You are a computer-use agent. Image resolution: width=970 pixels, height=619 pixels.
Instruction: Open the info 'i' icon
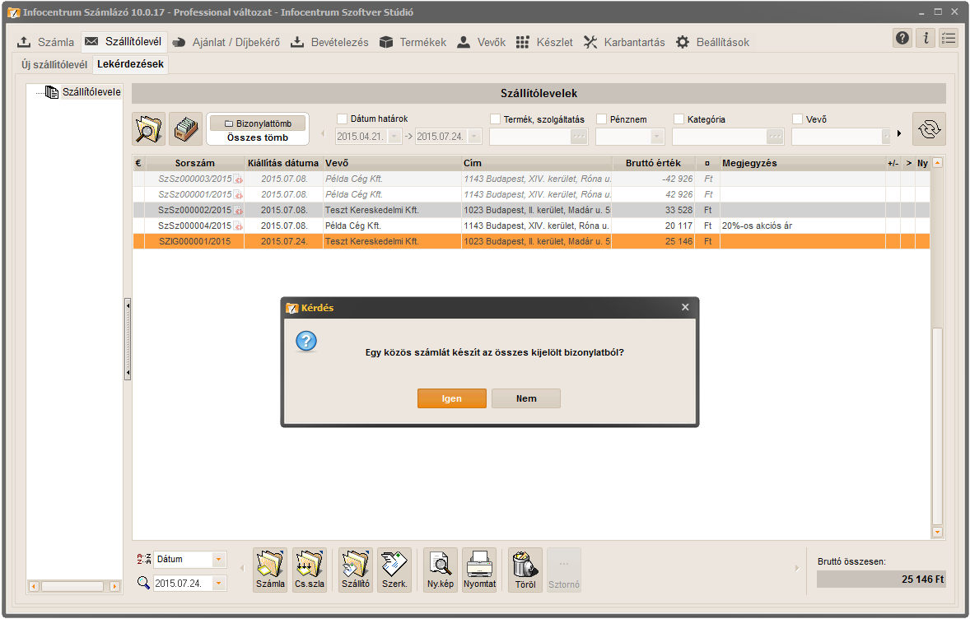pyautogui.click(x=926, y=39)
